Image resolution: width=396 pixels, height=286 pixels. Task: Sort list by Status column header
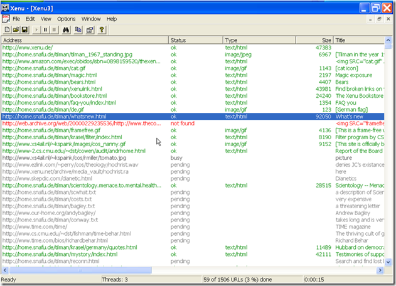195,40
